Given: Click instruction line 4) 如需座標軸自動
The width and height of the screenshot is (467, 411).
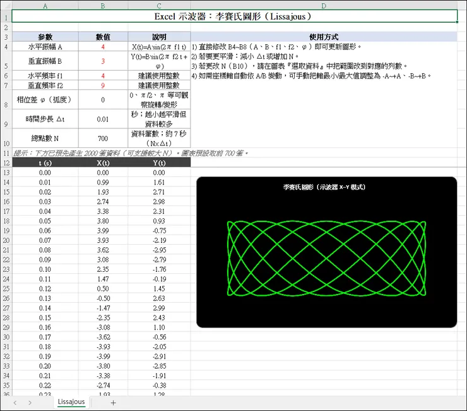Looking at the screenshot, I should (311, 75).
